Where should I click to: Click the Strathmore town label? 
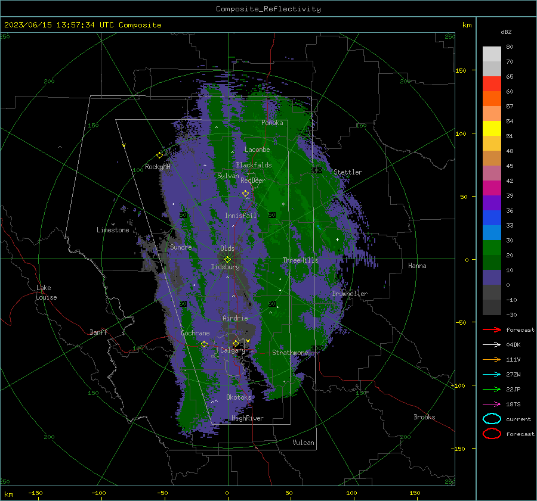(290, 353)
